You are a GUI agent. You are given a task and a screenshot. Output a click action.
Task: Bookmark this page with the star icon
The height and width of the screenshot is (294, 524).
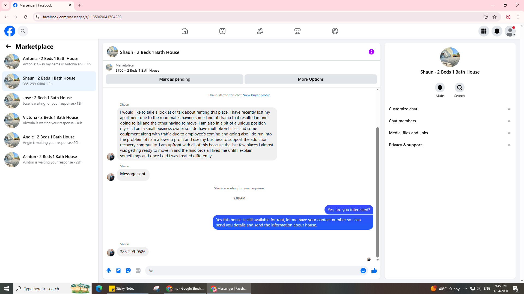[495, 17]
